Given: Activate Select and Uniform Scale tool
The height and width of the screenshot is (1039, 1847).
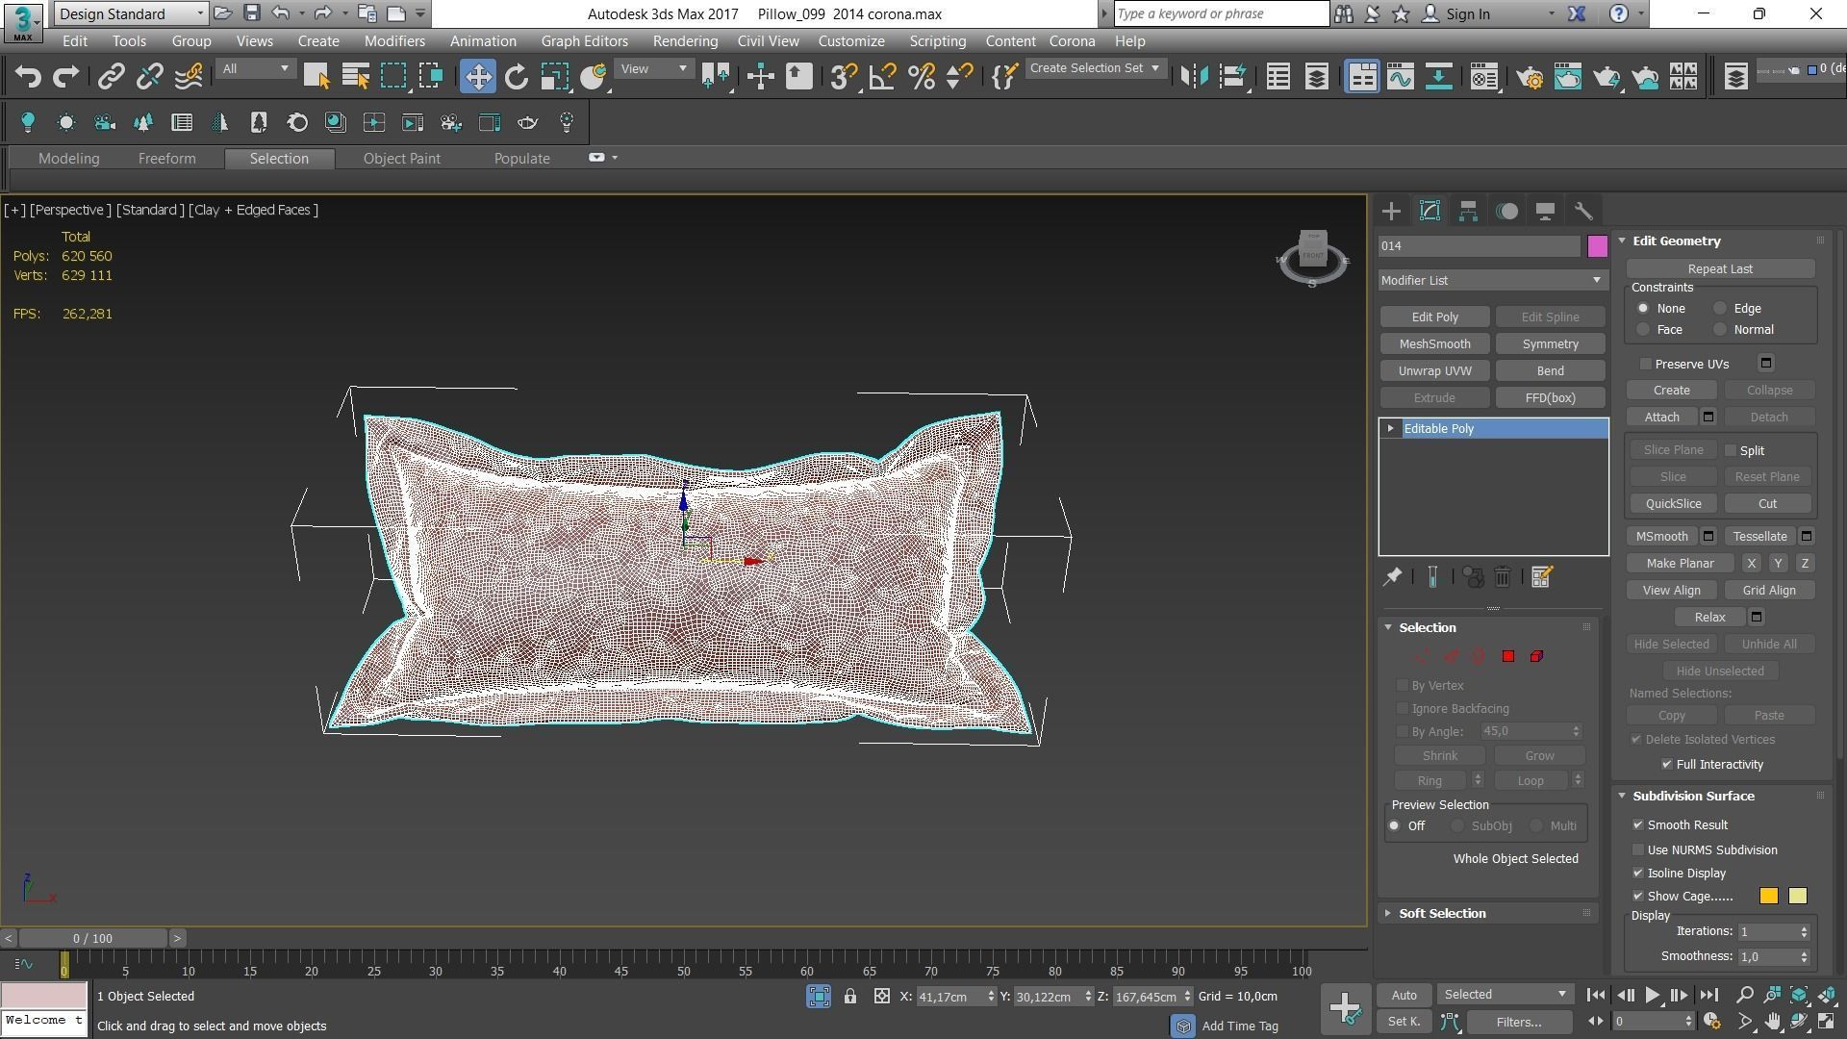Looking at the screenshot, I should [x=555, y=76].
